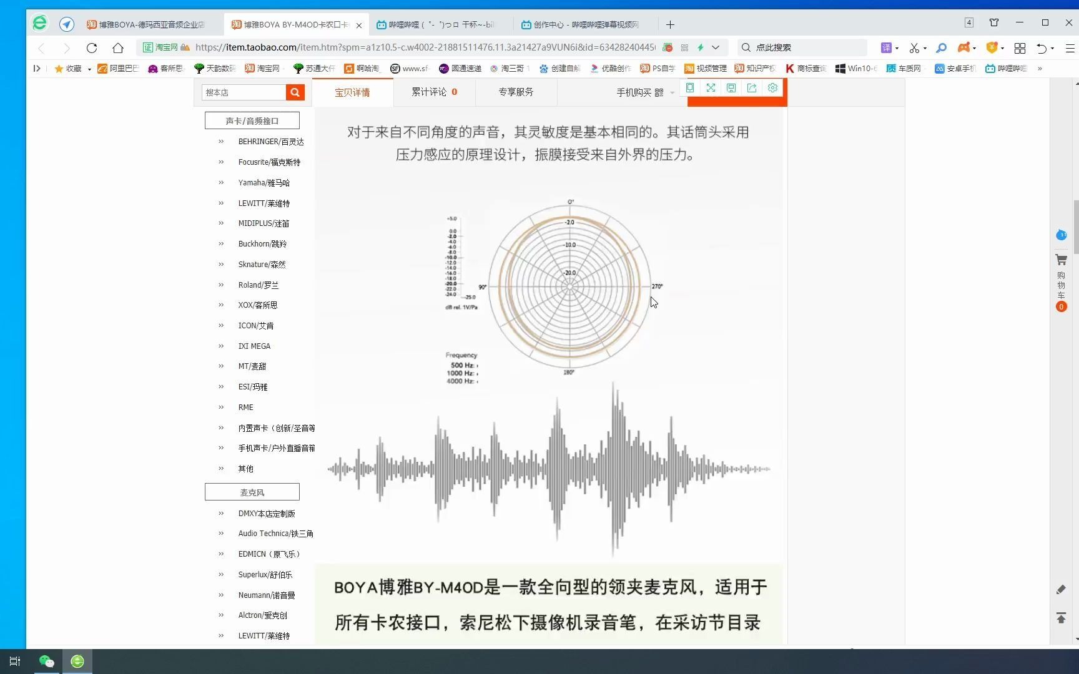Click the phone view icon in floating toolbar
Image resolution: width=1079 pixels, height=674 pixels.
(x=690, y=88)
